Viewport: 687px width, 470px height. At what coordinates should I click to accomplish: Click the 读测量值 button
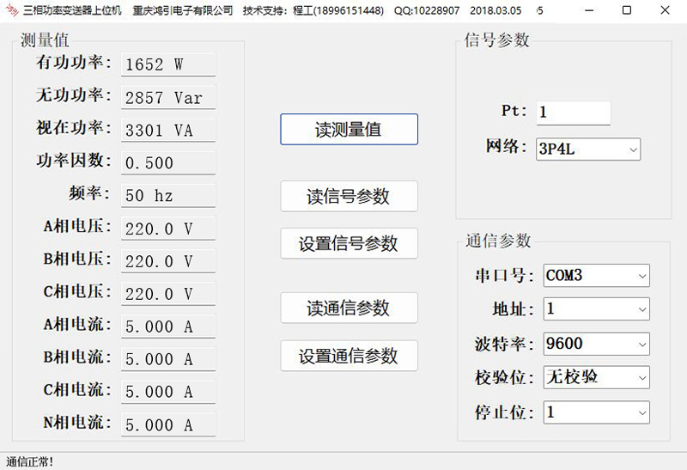click(x=349, y=130)
